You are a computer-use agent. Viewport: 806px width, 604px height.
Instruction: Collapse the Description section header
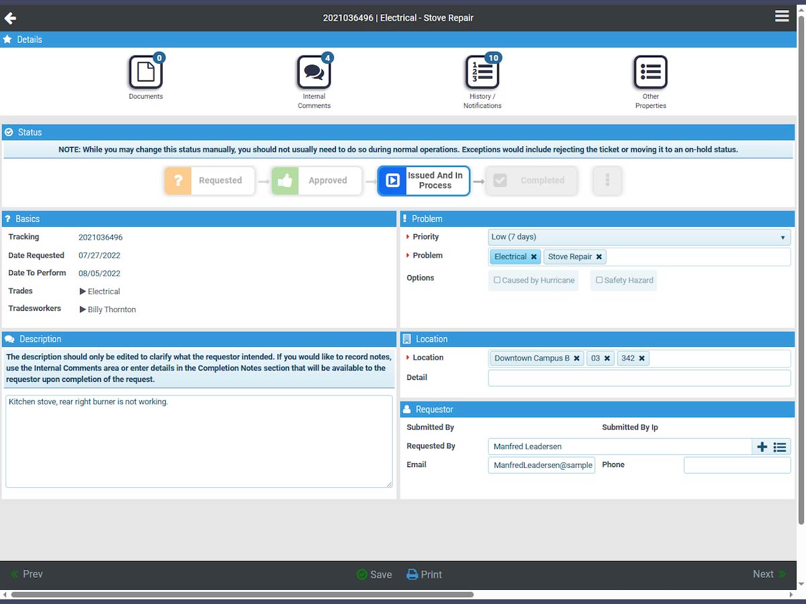click(x=199, y=339)
